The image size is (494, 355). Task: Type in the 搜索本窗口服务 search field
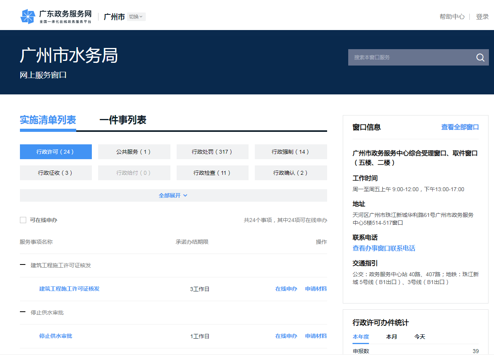(x=410, y=57)
